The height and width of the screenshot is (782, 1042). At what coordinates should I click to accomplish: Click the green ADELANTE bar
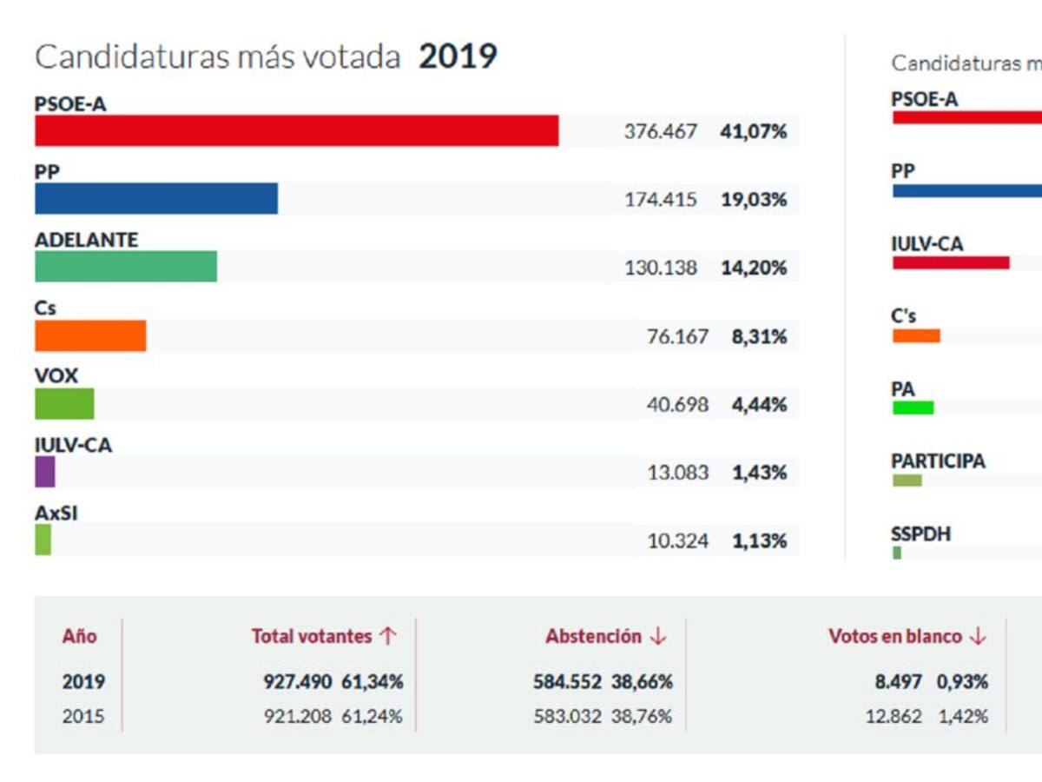[x=126, y=267]
